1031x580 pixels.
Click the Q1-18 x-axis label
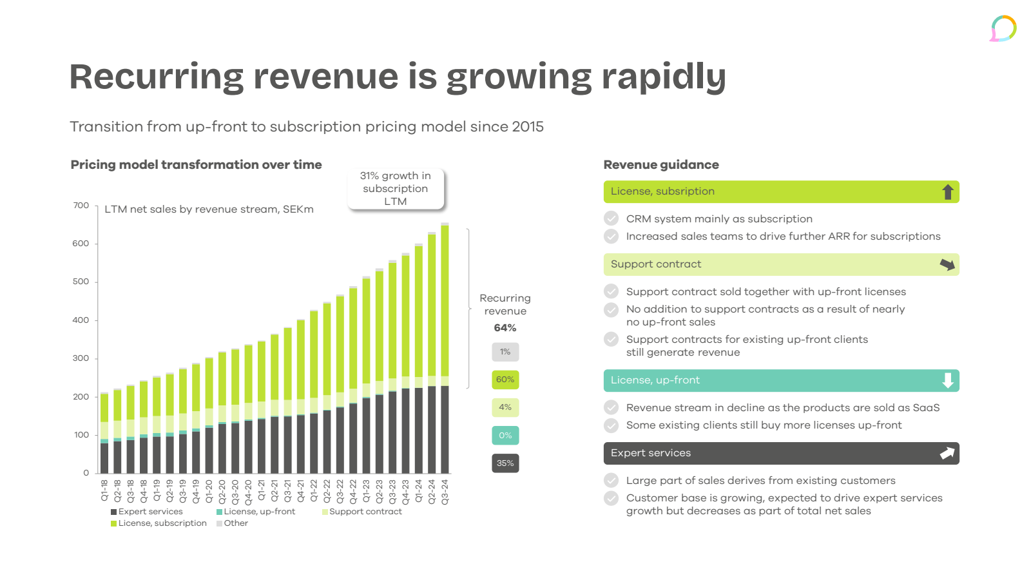[x=104, y=490]
